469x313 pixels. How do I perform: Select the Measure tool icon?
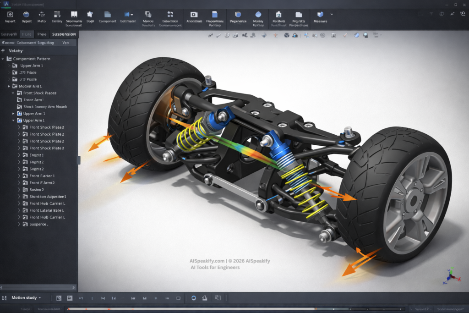[x=320, y=14]
